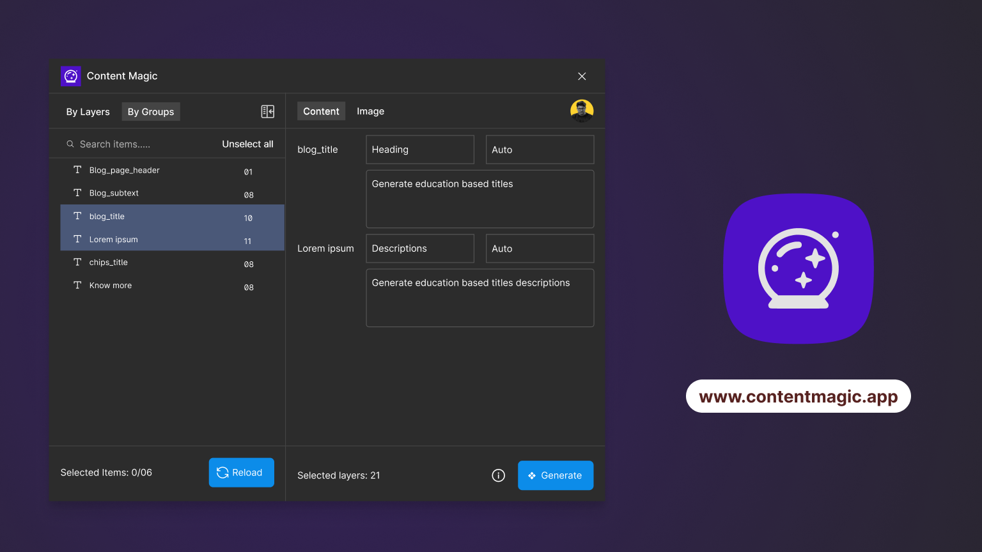This screenshot has height=552, width=982.
Task: Click the 'Selected Items: 0/06' status text
Action: (x=106, y=473)
